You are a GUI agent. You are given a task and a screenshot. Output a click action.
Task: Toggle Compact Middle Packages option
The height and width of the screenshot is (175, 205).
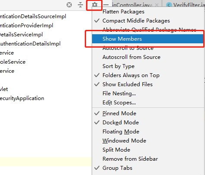coord(136,21)
